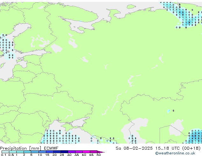Click the date text 'Sa 08-02-2025'
The height and width of the screenshot is (156, 202).
click(x=134, y=148)
